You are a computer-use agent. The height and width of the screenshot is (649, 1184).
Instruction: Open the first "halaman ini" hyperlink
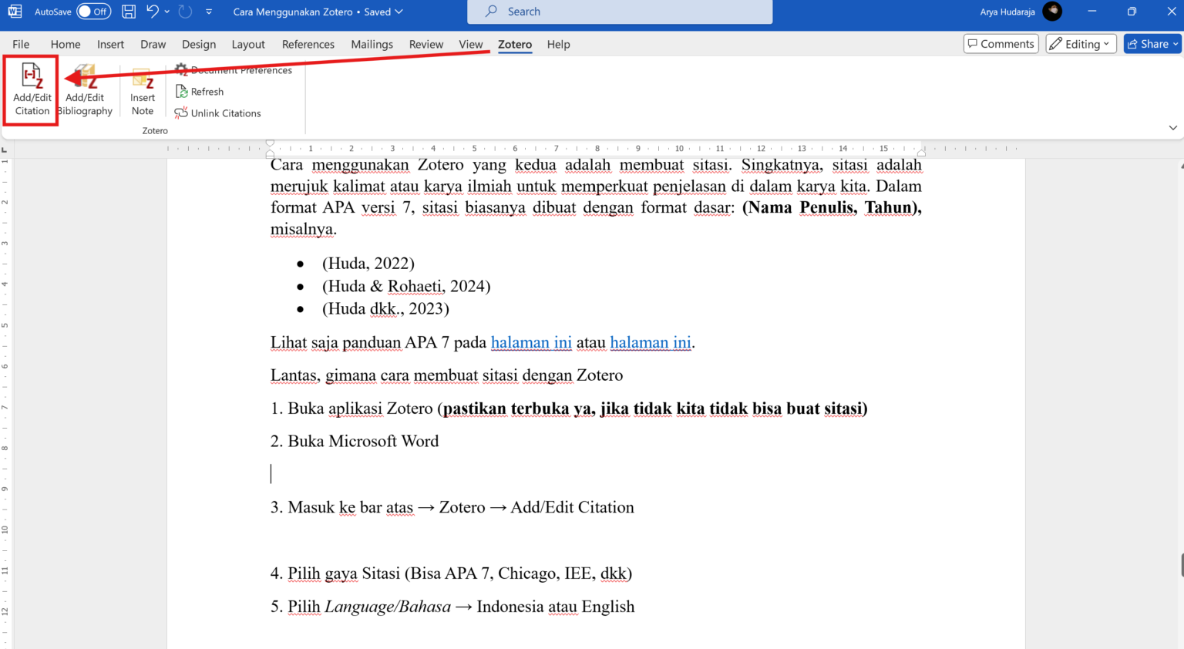click(x=531, y=342)
